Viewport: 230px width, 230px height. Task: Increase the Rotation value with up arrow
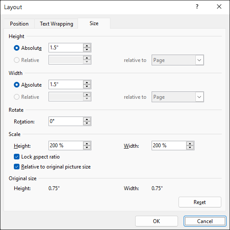(x=87, y=119)
